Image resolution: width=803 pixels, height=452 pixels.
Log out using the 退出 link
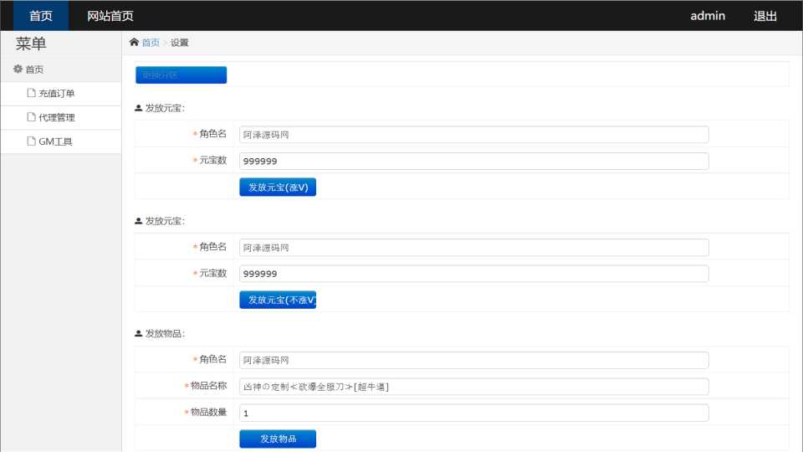765,16
